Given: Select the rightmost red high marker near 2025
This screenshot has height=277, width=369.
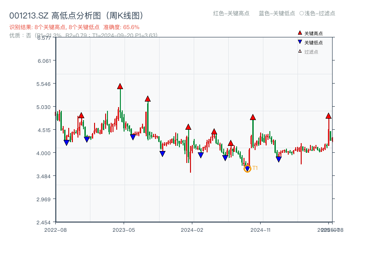Looking at the screenshot, I should [328, 116].
